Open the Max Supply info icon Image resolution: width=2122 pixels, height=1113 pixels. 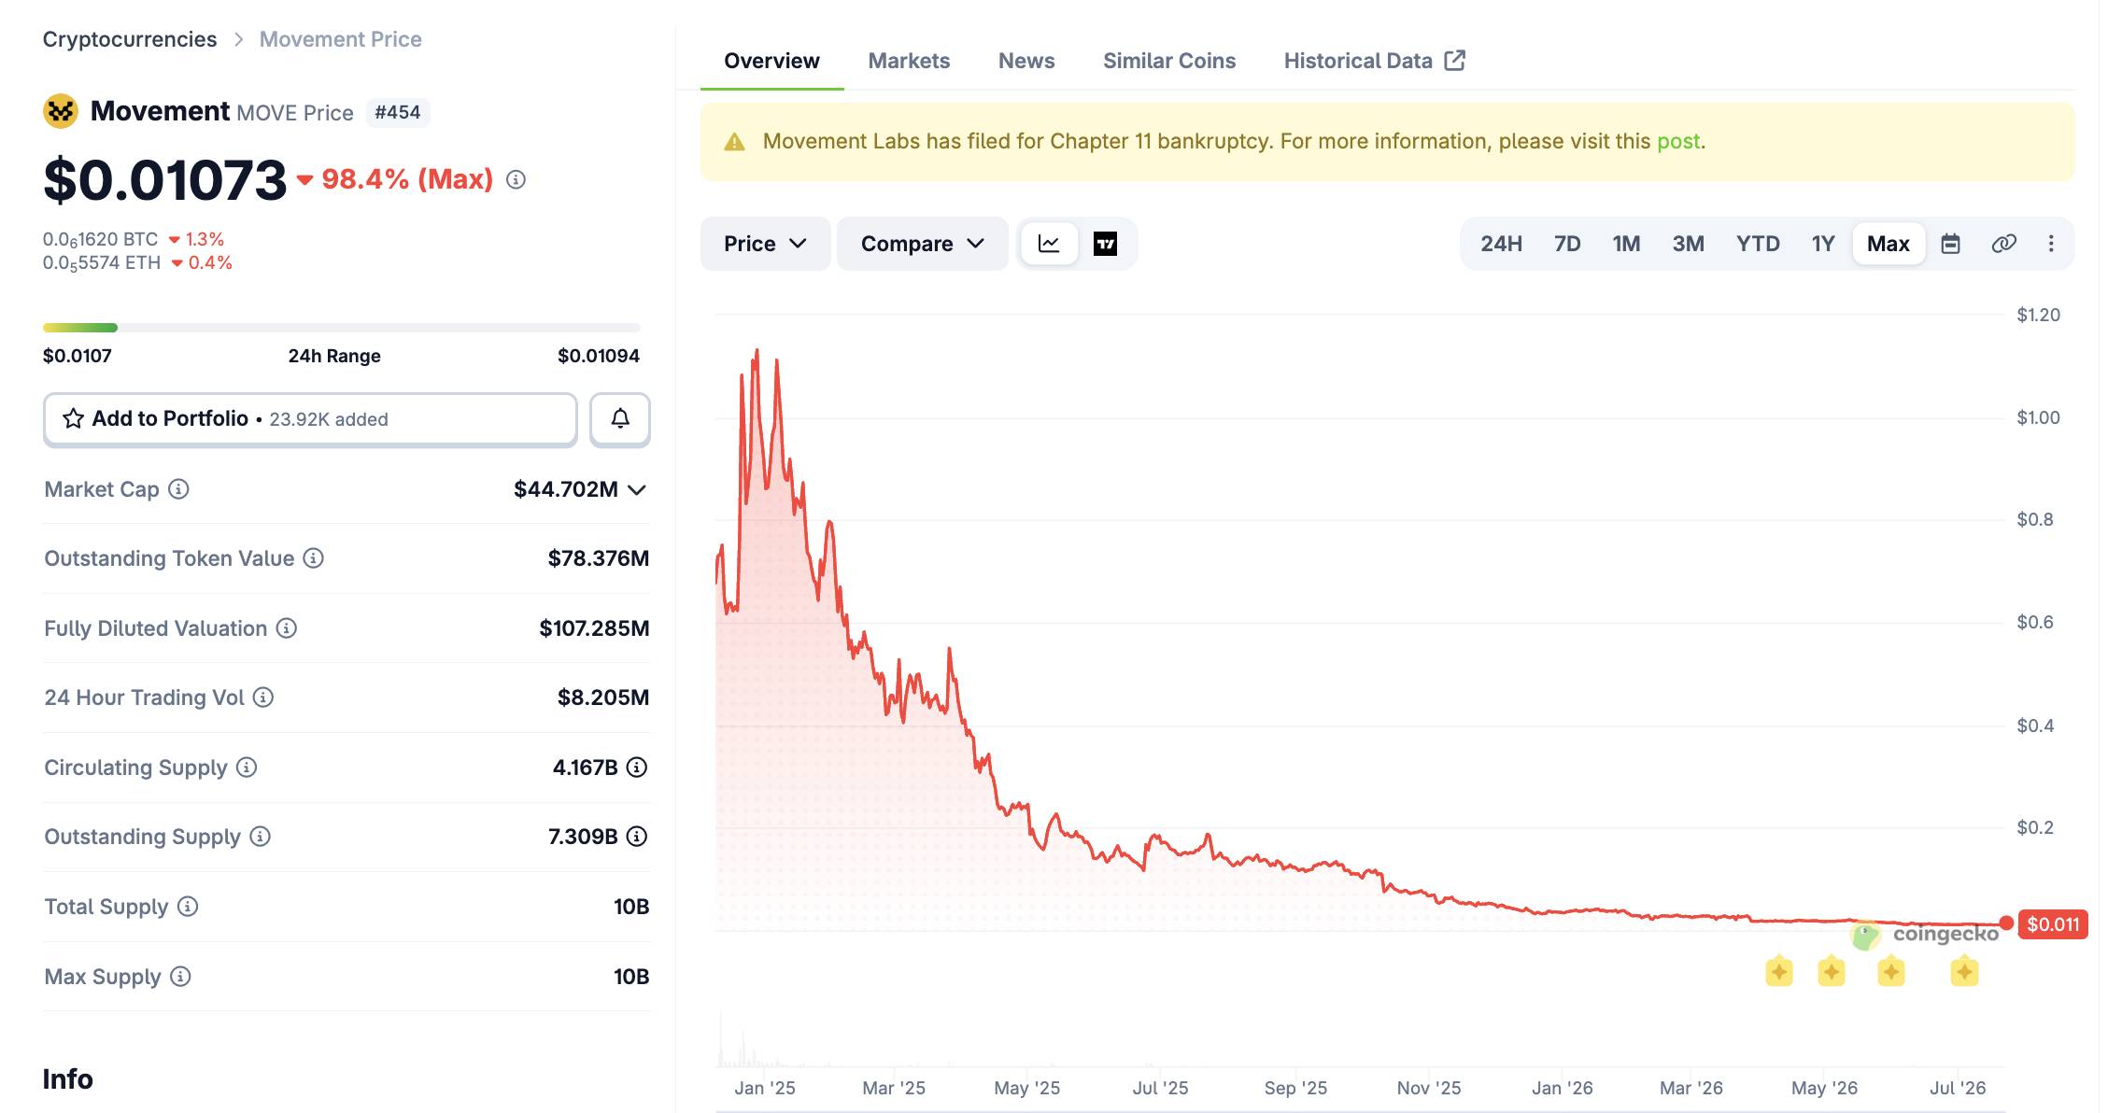181,977
